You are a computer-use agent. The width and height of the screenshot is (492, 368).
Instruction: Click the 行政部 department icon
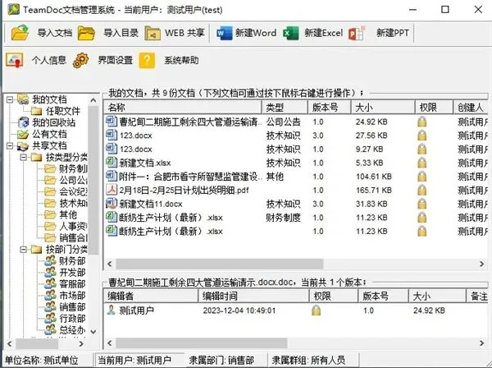50,319
